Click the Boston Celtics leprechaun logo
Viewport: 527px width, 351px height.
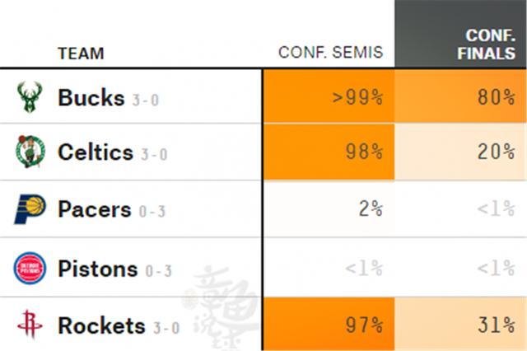tap(30, 152)
